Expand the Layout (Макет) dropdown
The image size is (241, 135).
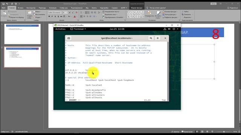(x=37, y=12)
